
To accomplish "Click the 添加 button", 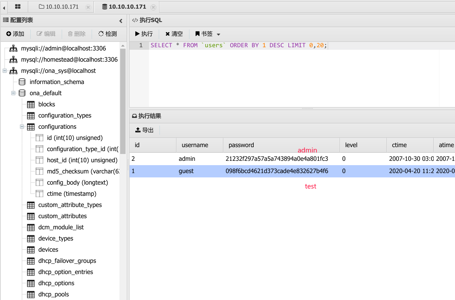I will point(15,34).
